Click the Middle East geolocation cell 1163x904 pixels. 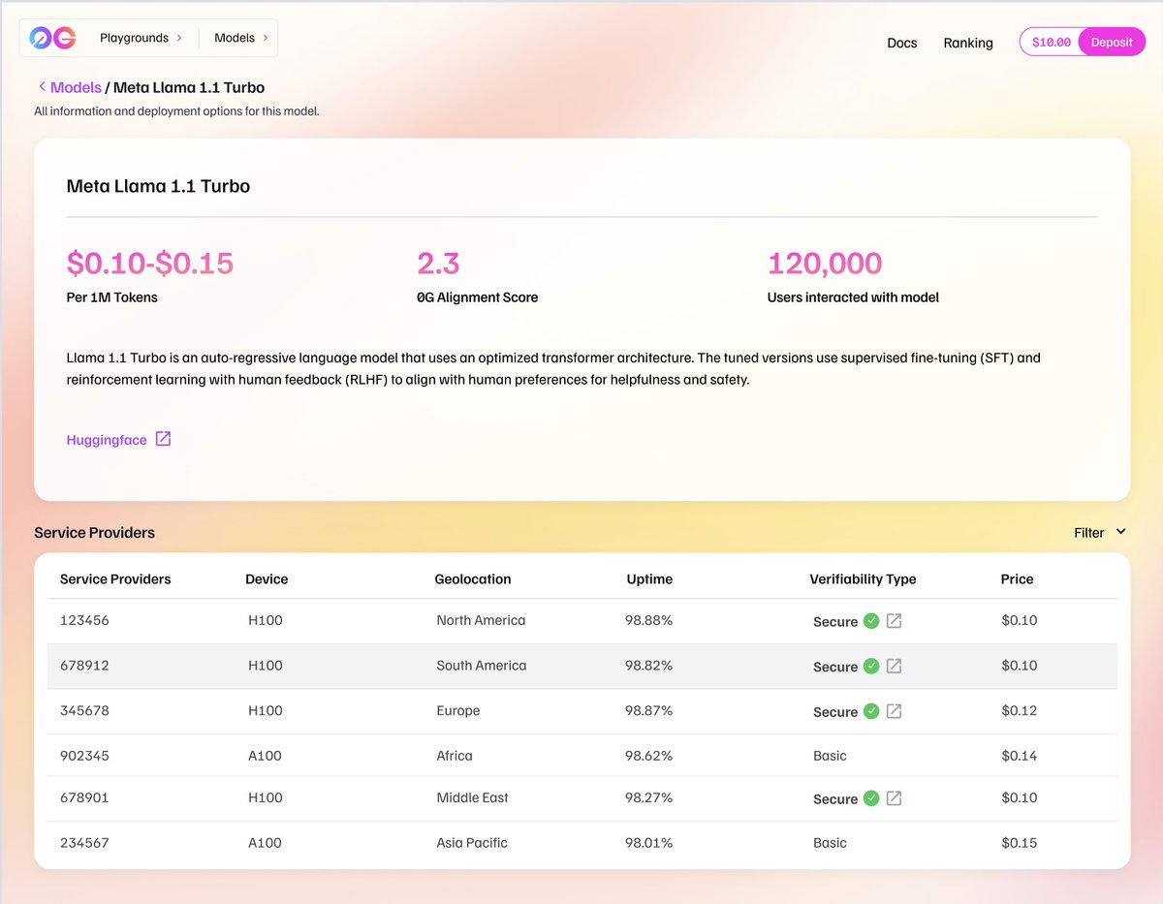(472, 797)
